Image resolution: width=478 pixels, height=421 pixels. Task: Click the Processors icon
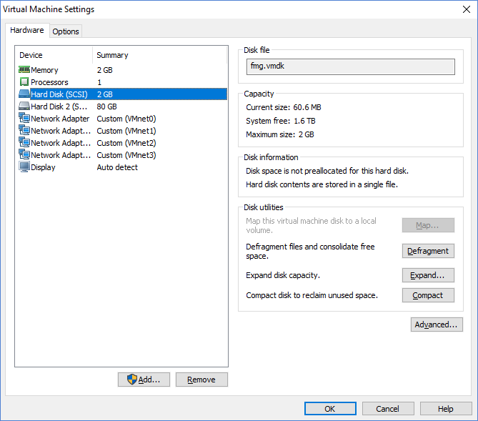pyautogui.click(x=24, y=81)
